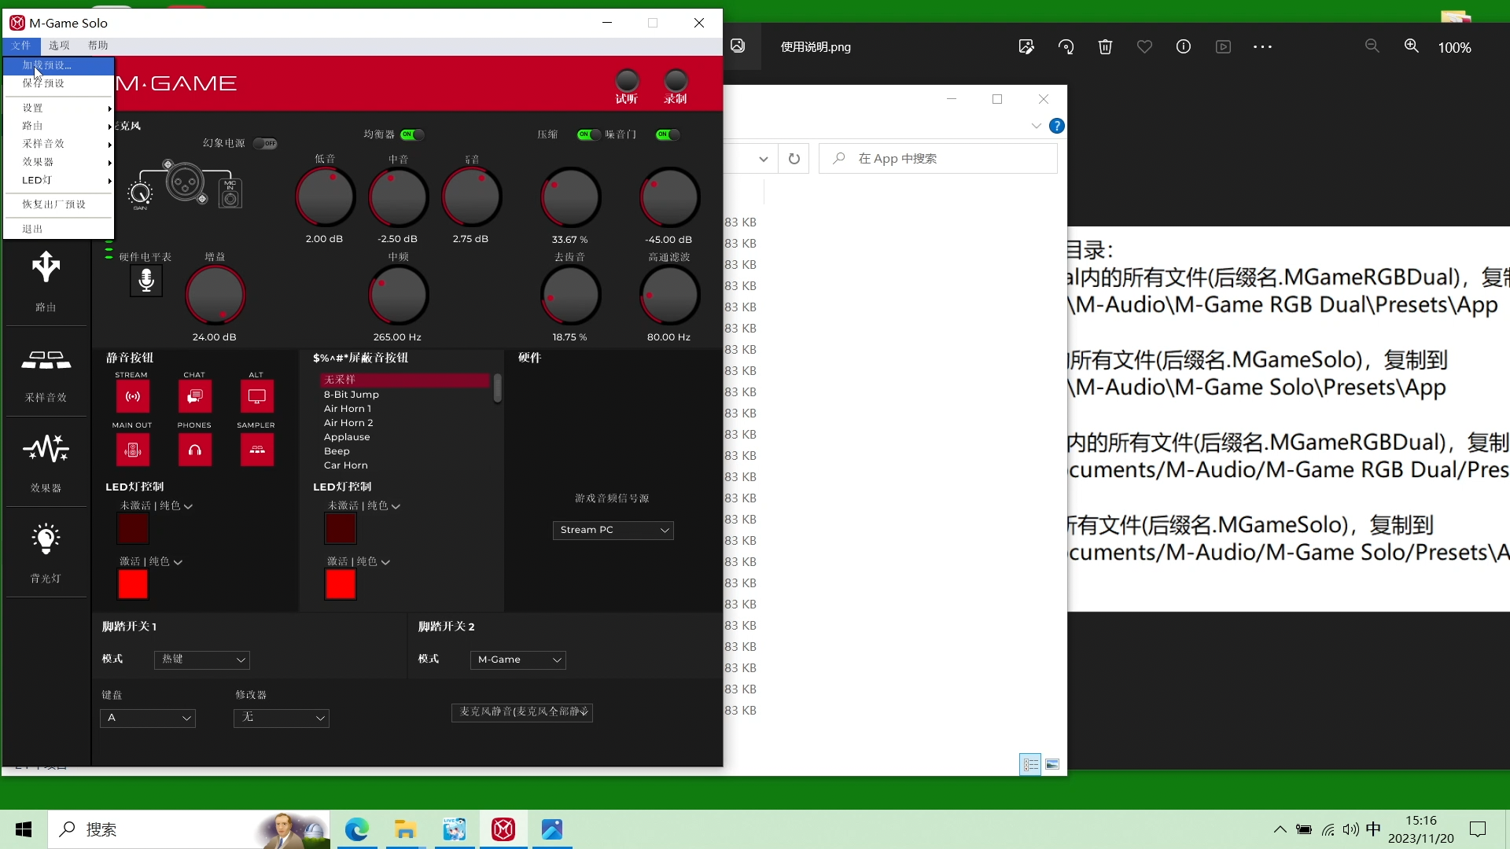Click the blue help icon in Explorer
The width and height of the screenshot is (1510, 849).
click(x=1057, y=126)
